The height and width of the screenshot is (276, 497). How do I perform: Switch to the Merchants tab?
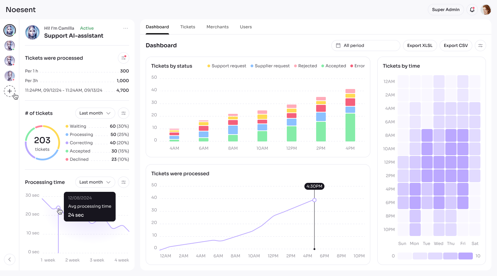pyautogui.click(x=217, y=27)
